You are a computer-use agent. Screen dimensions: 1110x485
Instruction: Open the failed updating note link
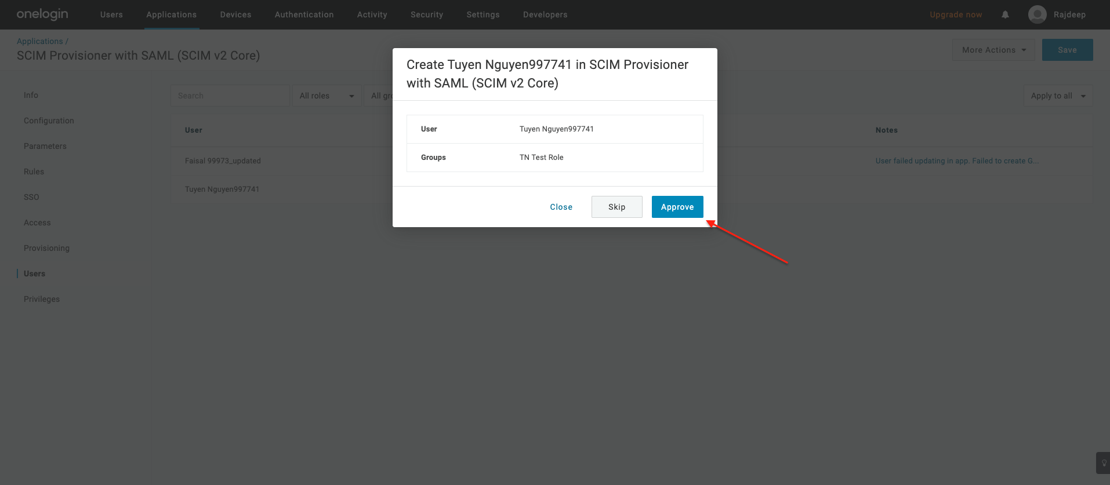click(957, 161)
